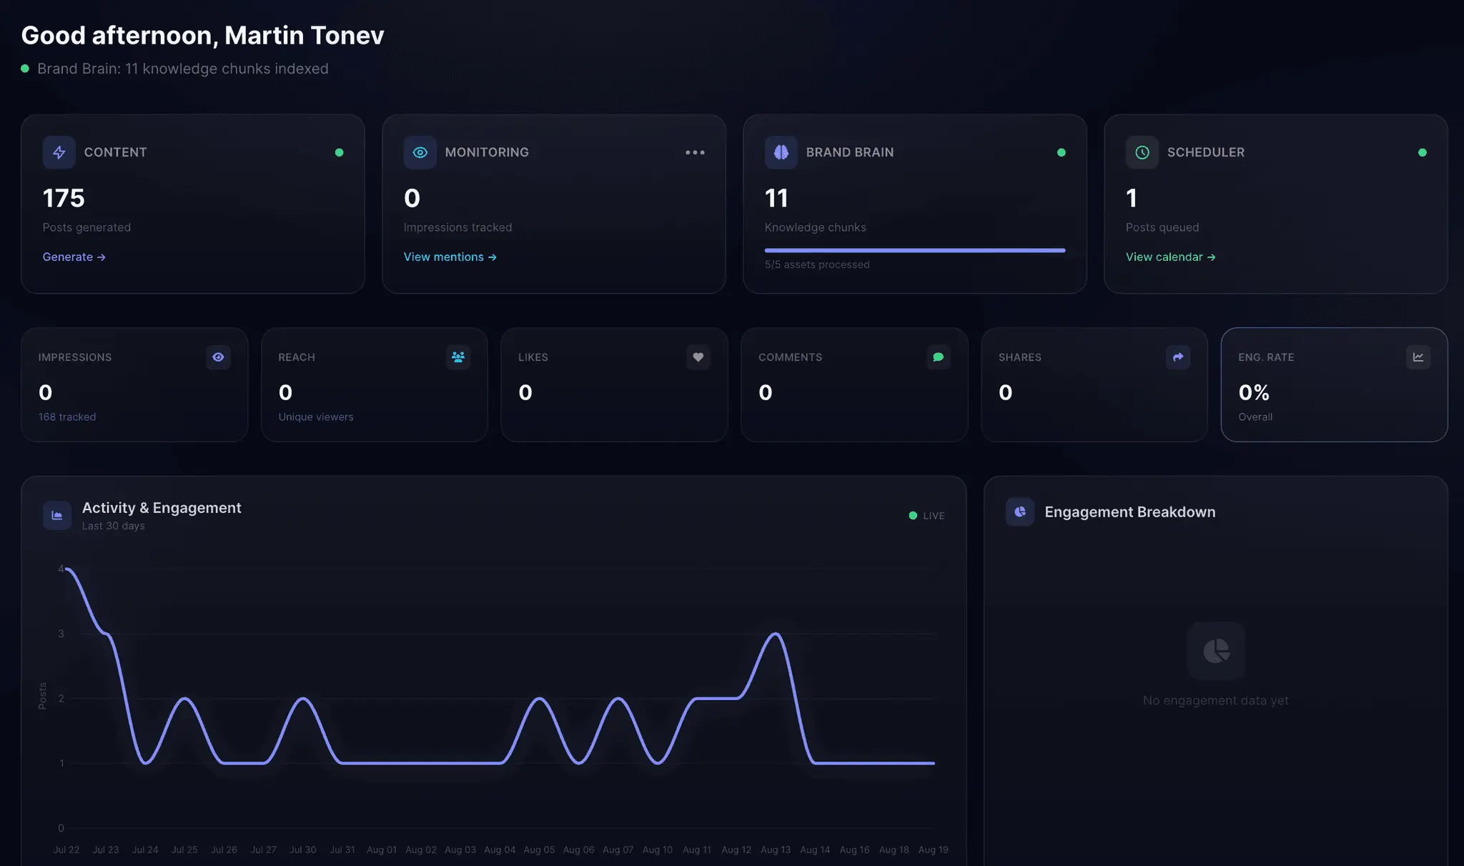Click the '168 tracked' text under Impressions

(67, 417)
